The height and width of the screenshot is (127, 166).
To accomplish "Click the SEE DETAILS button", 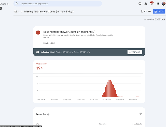I will point(135,52).
